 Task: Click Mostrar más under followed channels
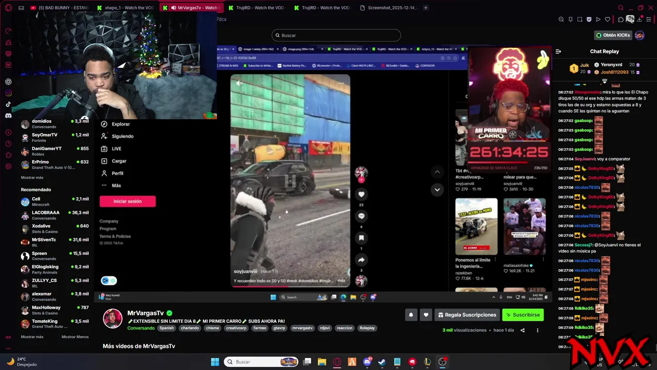click(32, 177)
